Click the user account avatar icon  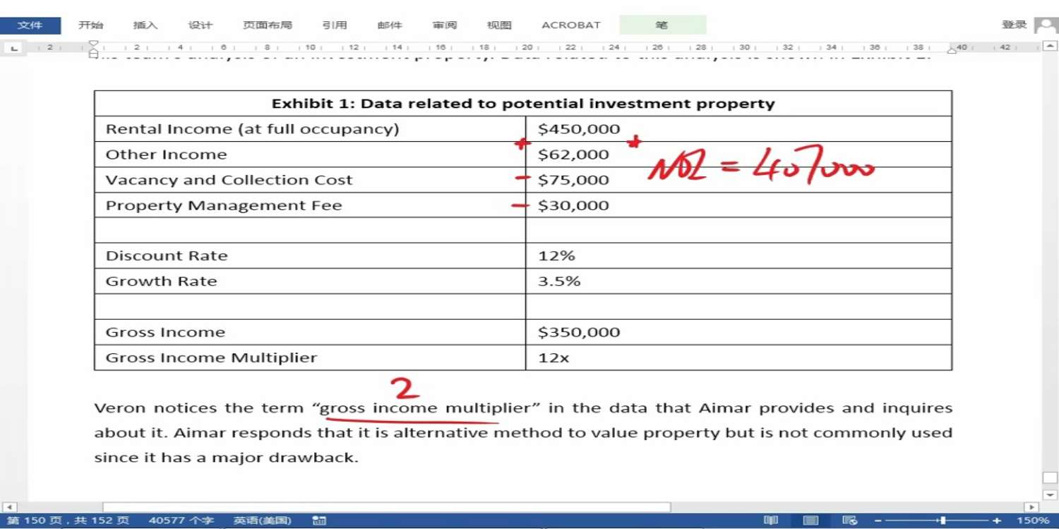pyautogui.click(x=1046, y=25)
